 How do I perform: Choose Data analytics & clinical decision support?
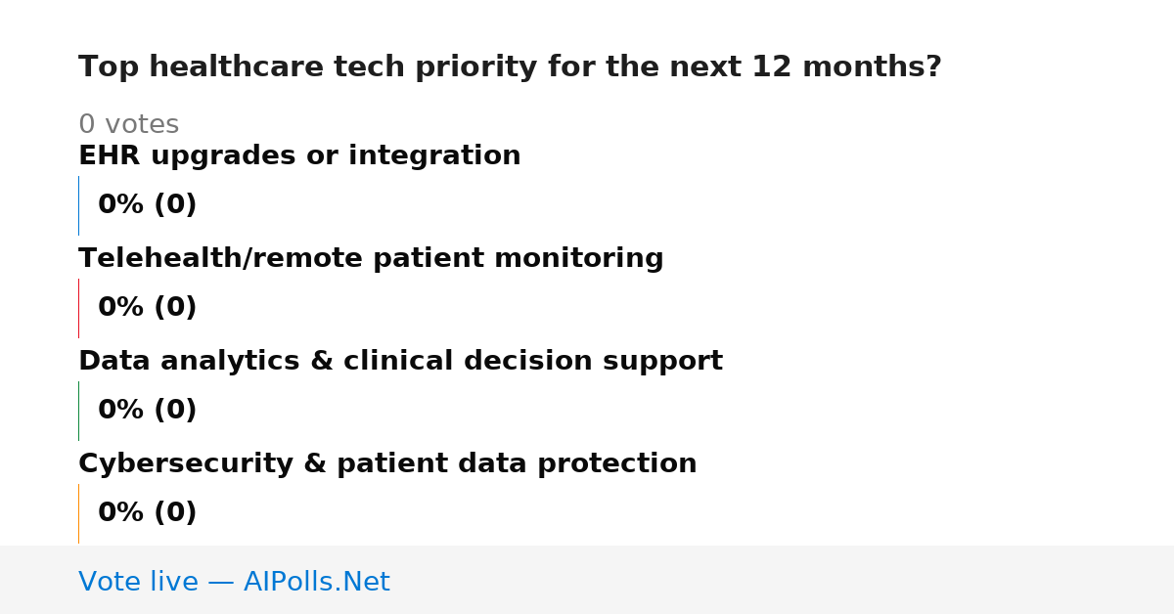coord(400,362)
